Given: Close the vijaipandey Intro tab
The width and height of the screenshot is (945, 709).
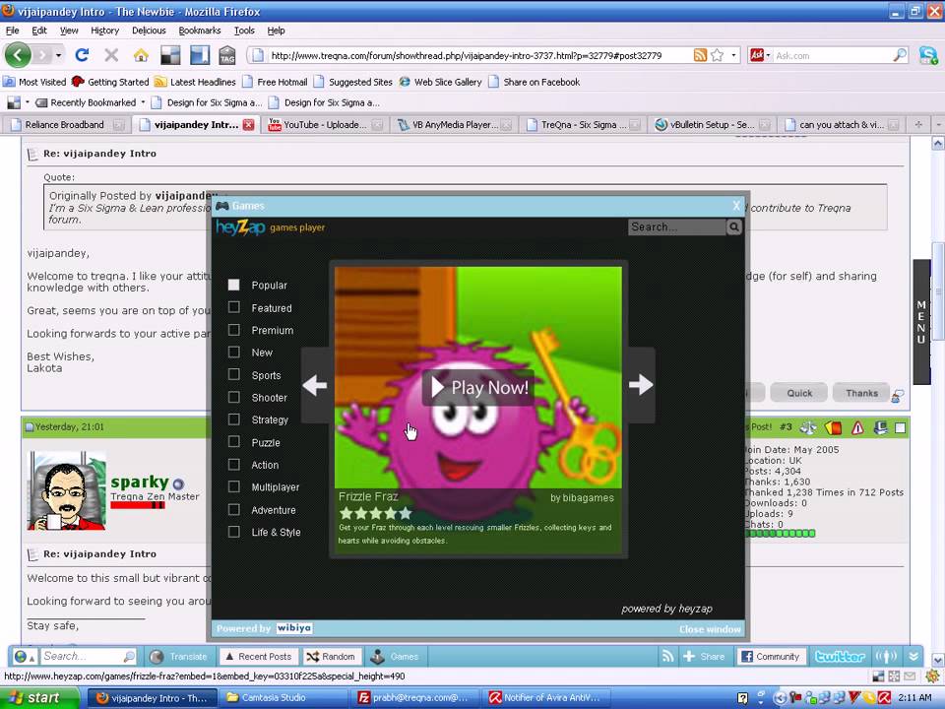Looking at the screenshot, I should coord(248,125).
